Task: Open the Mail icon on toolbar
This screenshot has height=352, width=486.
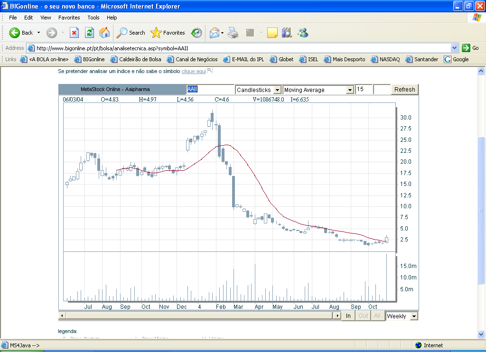Action: pos(215,32)
